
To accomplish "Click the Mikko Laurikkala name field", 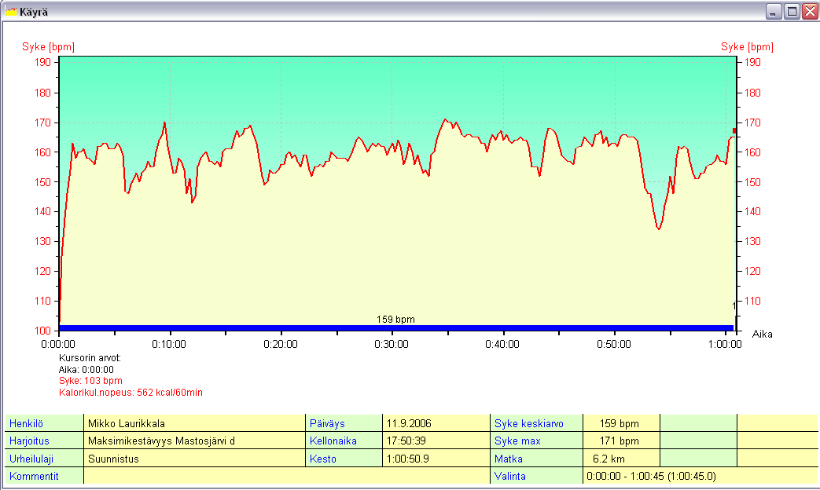I will pos(193,423).
